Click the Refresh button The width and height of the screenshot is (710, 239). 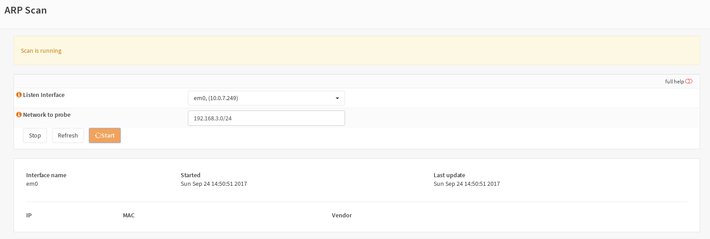68,135
